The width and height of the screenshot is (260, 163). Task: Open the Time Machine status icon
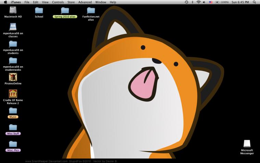(186, 2)
